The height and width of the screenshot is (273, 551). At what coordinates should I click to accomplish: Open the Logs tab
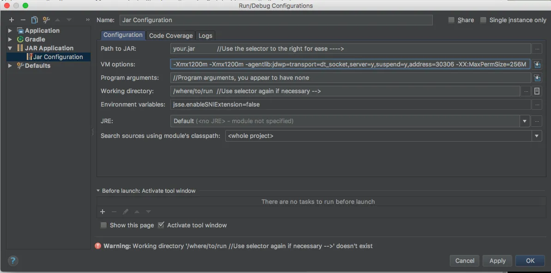[205, 36]
